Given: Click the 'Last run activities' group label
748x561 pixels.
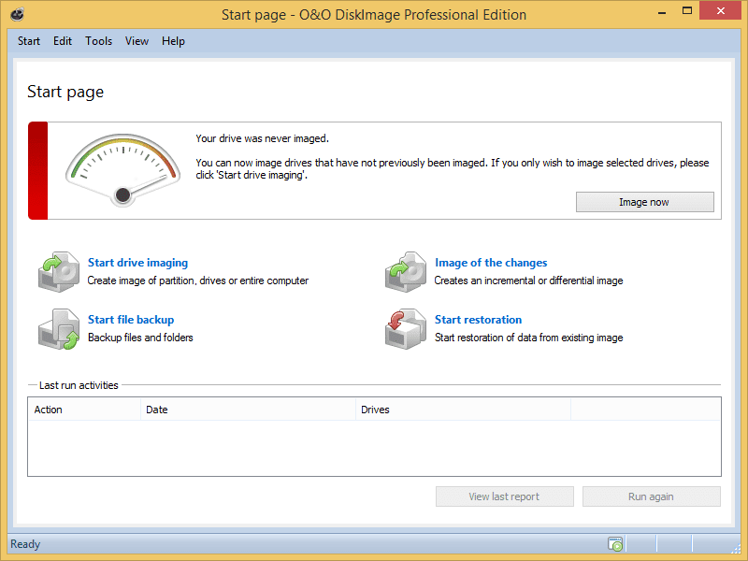Looking at the screenshot, I should tap(79, 385).
